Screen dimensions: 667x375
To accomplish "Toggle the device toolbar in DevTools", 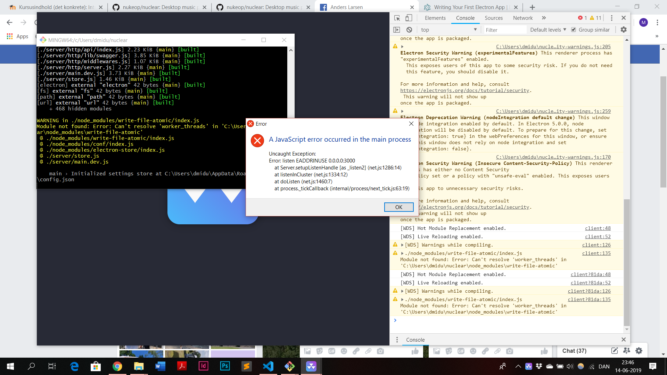I will pos(409,18).
